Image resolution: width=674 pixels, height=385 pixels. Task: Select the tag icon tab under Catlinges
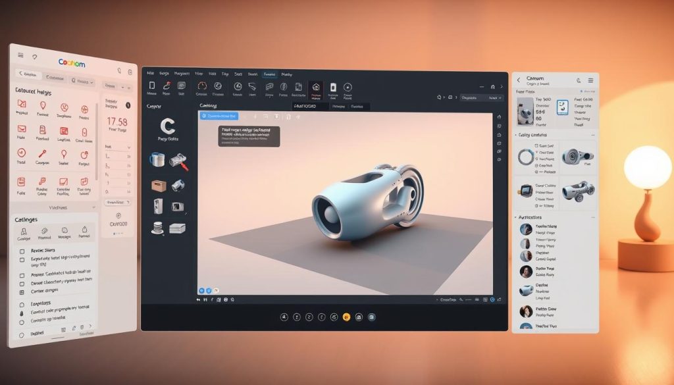tap(44, 231)
